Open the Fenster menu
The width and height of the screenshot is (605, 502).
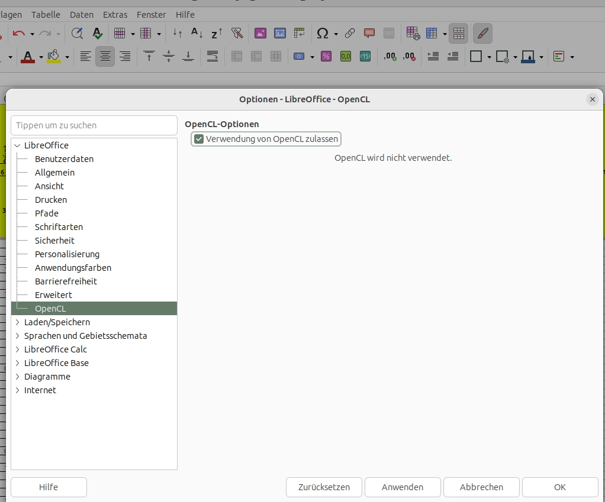(x=152, y=14)
